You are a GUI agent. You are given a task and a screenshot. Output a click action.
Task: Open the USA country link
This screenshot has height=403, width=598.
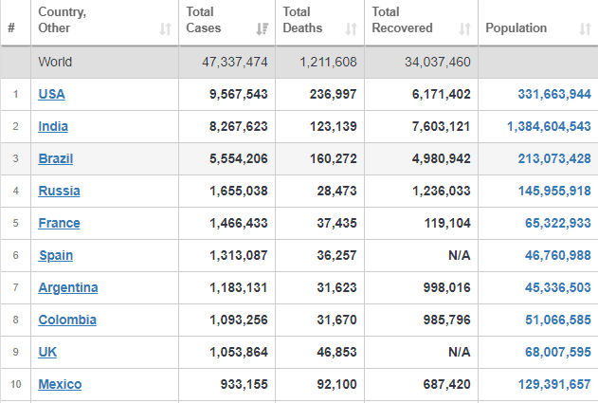pyautogui.click(x=51, y=94)
